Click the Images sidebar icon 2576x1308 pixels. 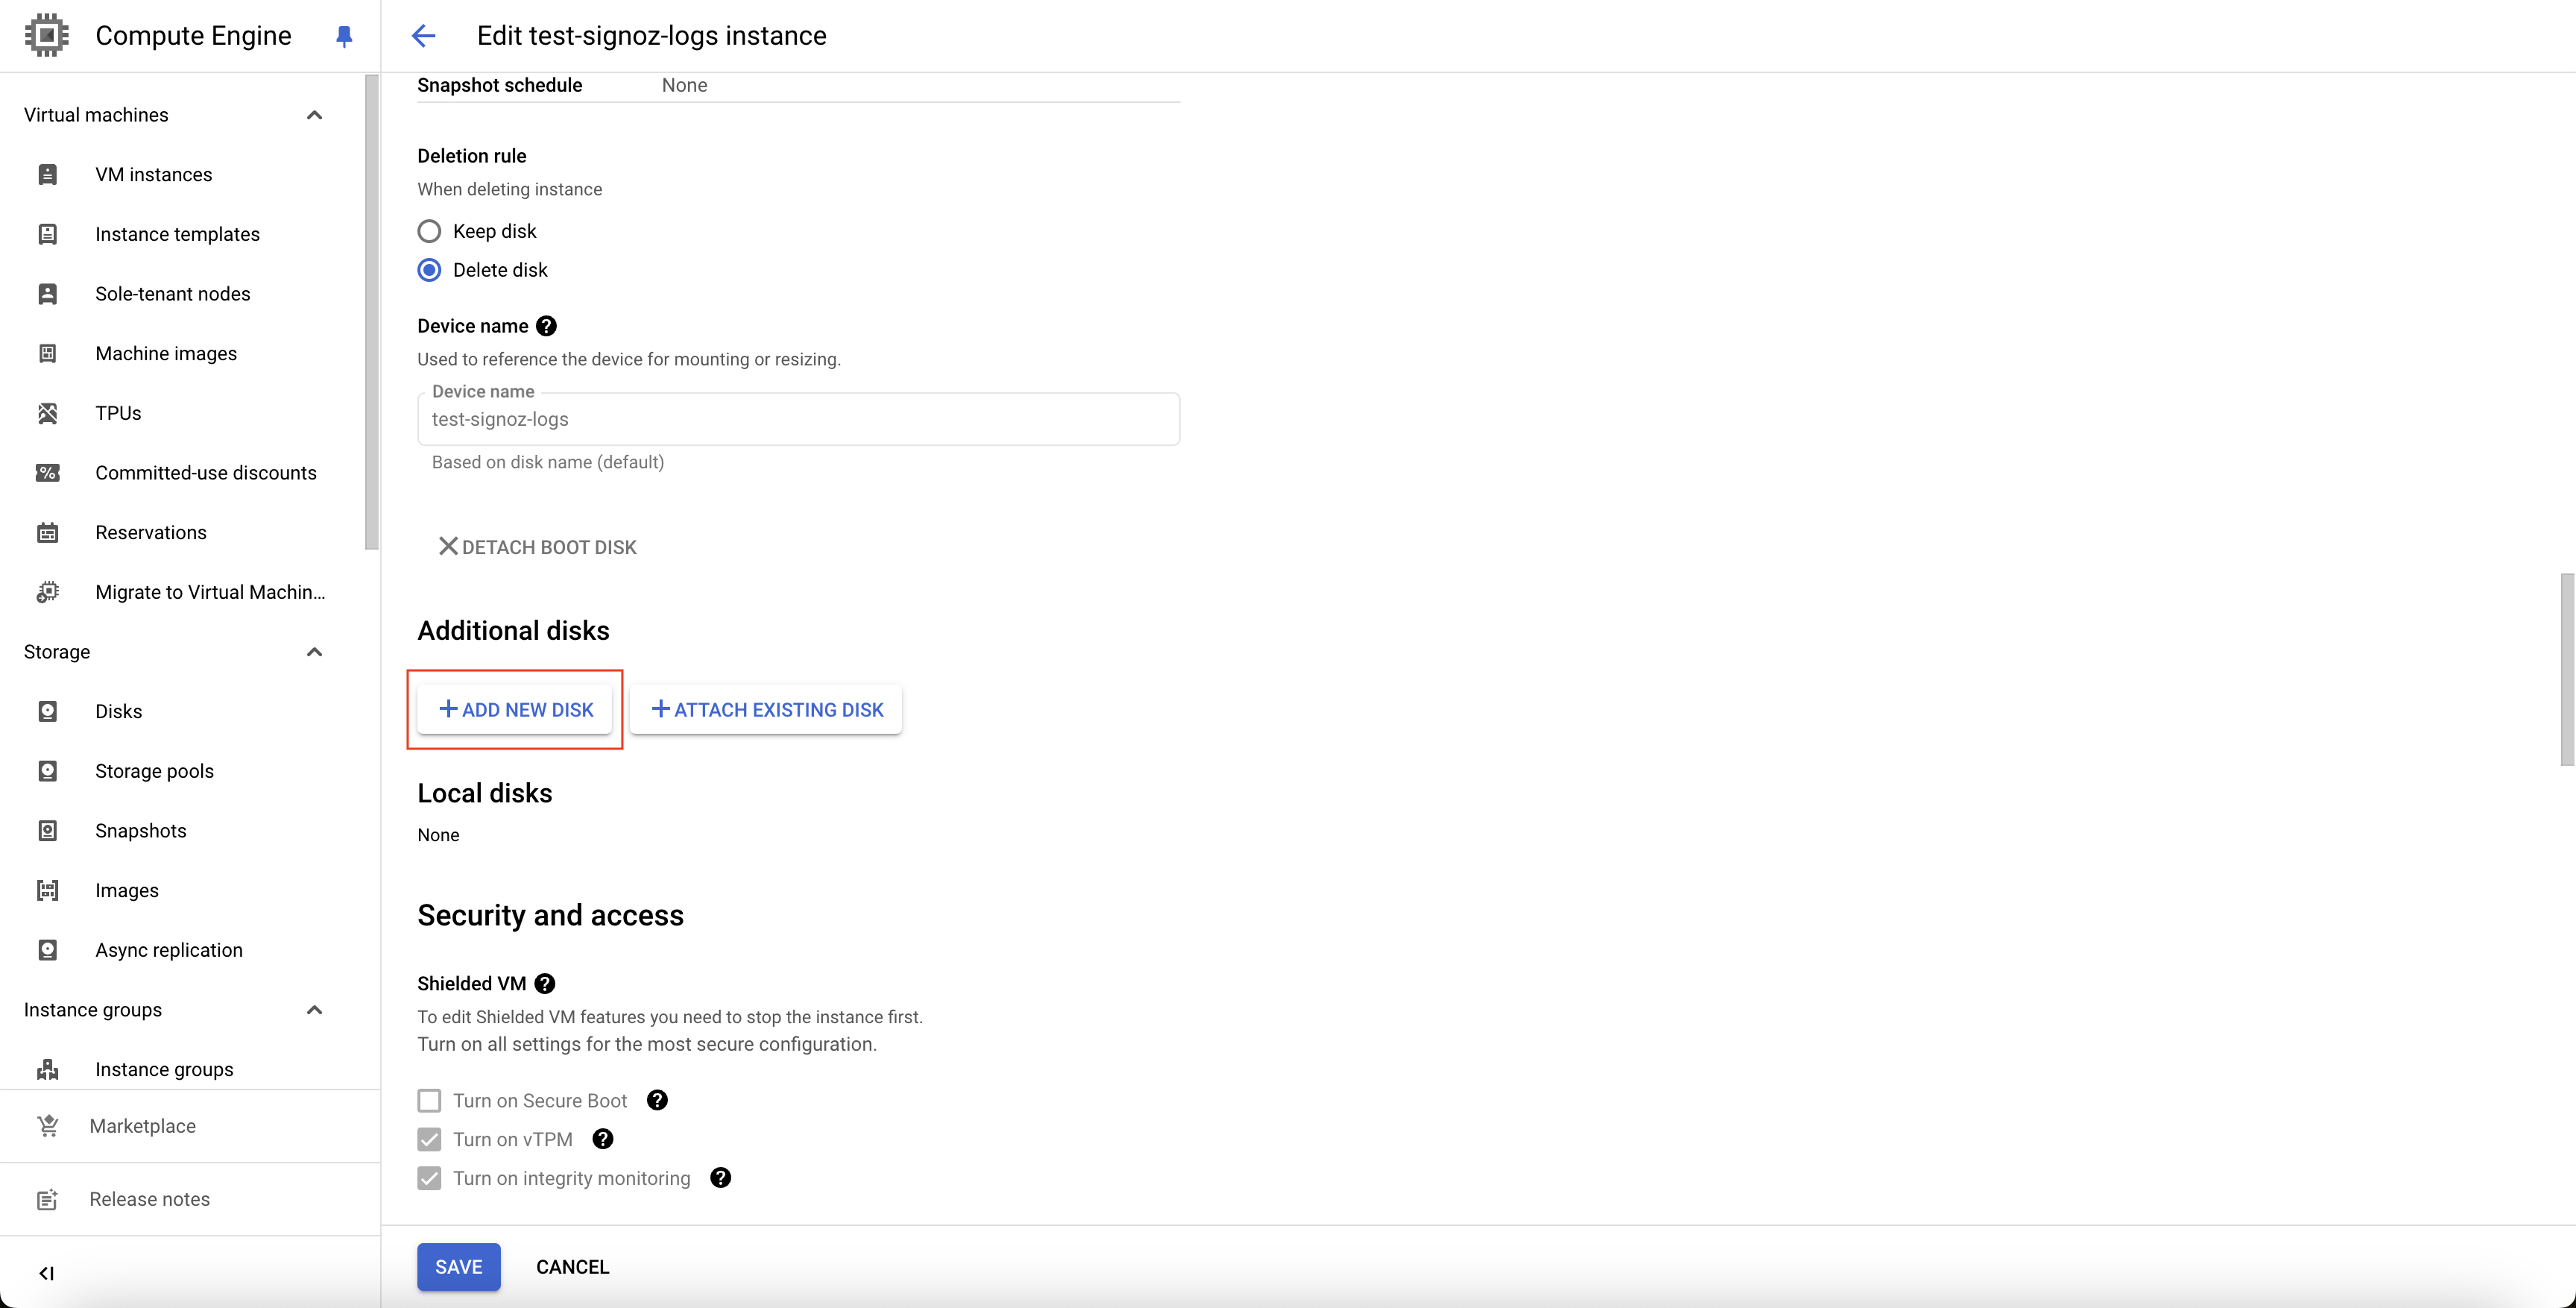(47, 890)
